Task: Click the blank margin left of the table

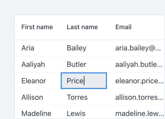Action: (7, 67)
